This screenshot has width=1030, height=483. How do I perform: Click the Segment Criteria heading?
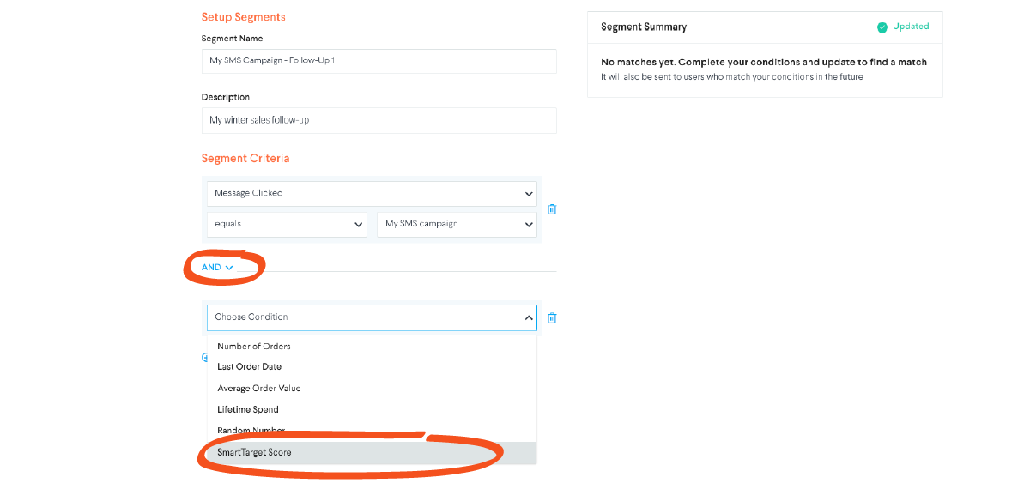click(x=245, y=159)
